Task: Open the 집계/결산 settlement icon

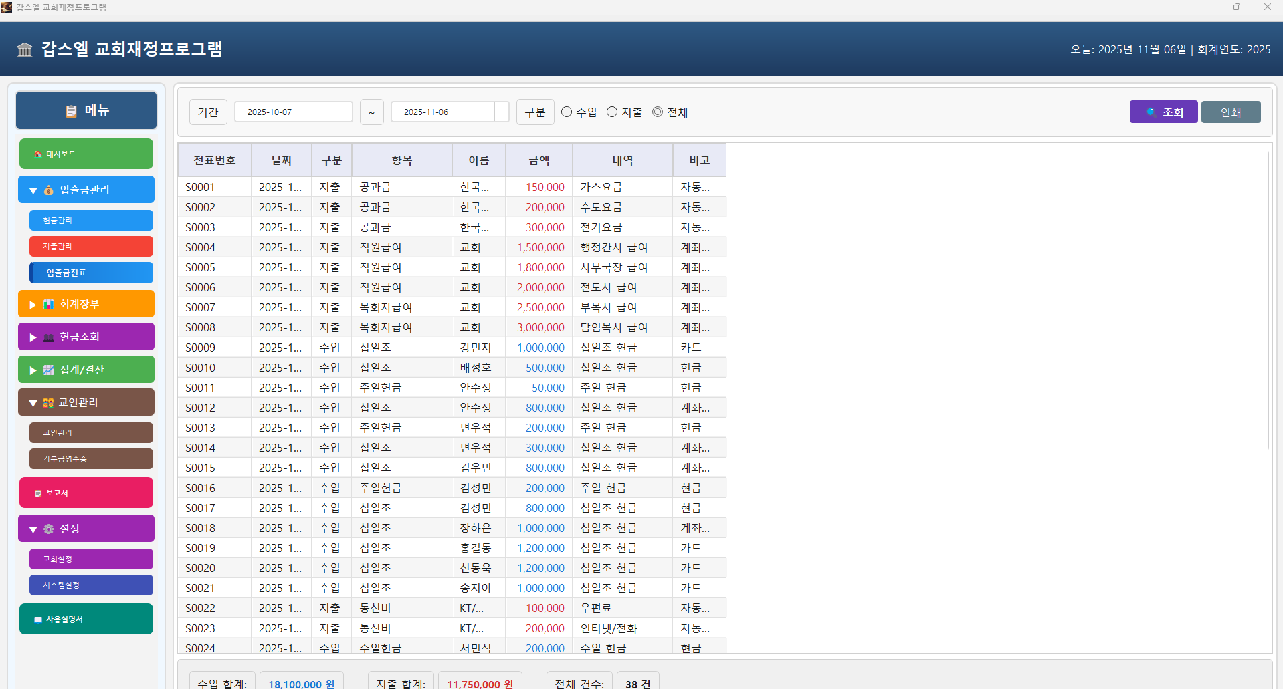Action: (47, 369)
